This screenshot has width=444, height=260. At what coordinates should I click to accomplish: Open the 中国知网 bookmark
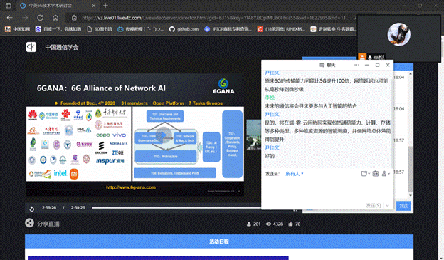click(18, 29)
